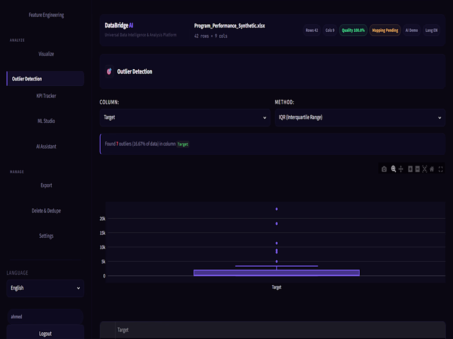Open Delete & Dedupe in sidebar
453x339 pixels.
click(x=46, y=211)
